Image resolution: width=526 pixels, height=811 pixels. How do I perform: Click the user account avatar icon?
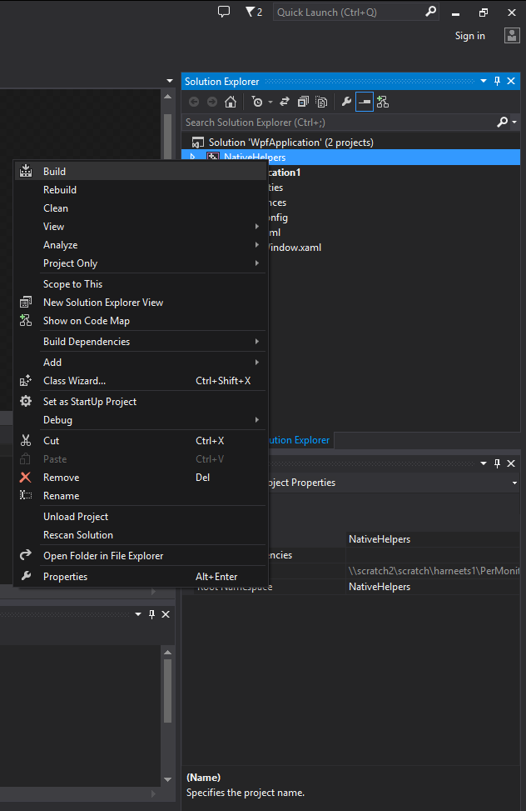point(512,35)
